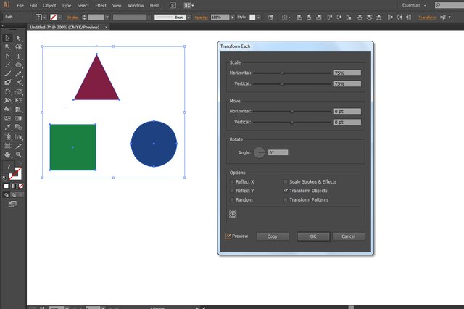Select the Pencil tool
Screen dimensions: 464x309
point(18,74)
